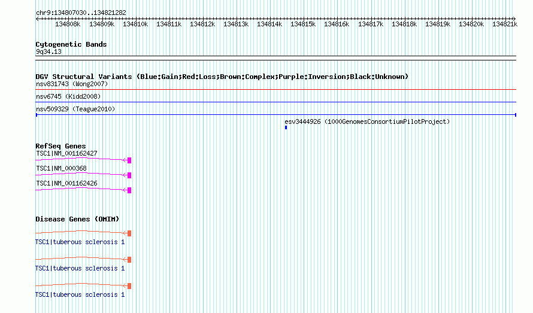Click the NM_001162427 magenta exon box
Screen dimensions: 533x313
129,160
